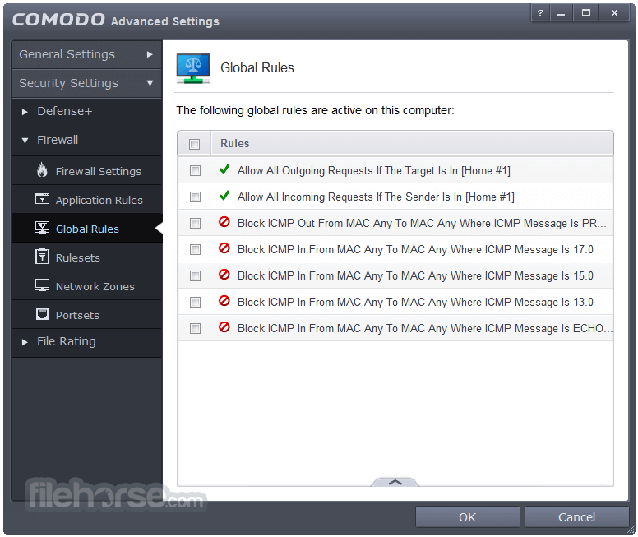Select rule text ending 'ICMP Message Is 15.0'
The width and height of the screenshot is (638, 537).
(415, 276)
